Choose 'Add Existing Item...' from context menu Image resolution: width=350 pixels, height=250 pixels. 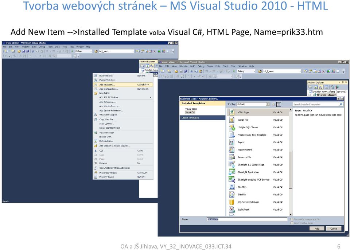coord(123,89)
